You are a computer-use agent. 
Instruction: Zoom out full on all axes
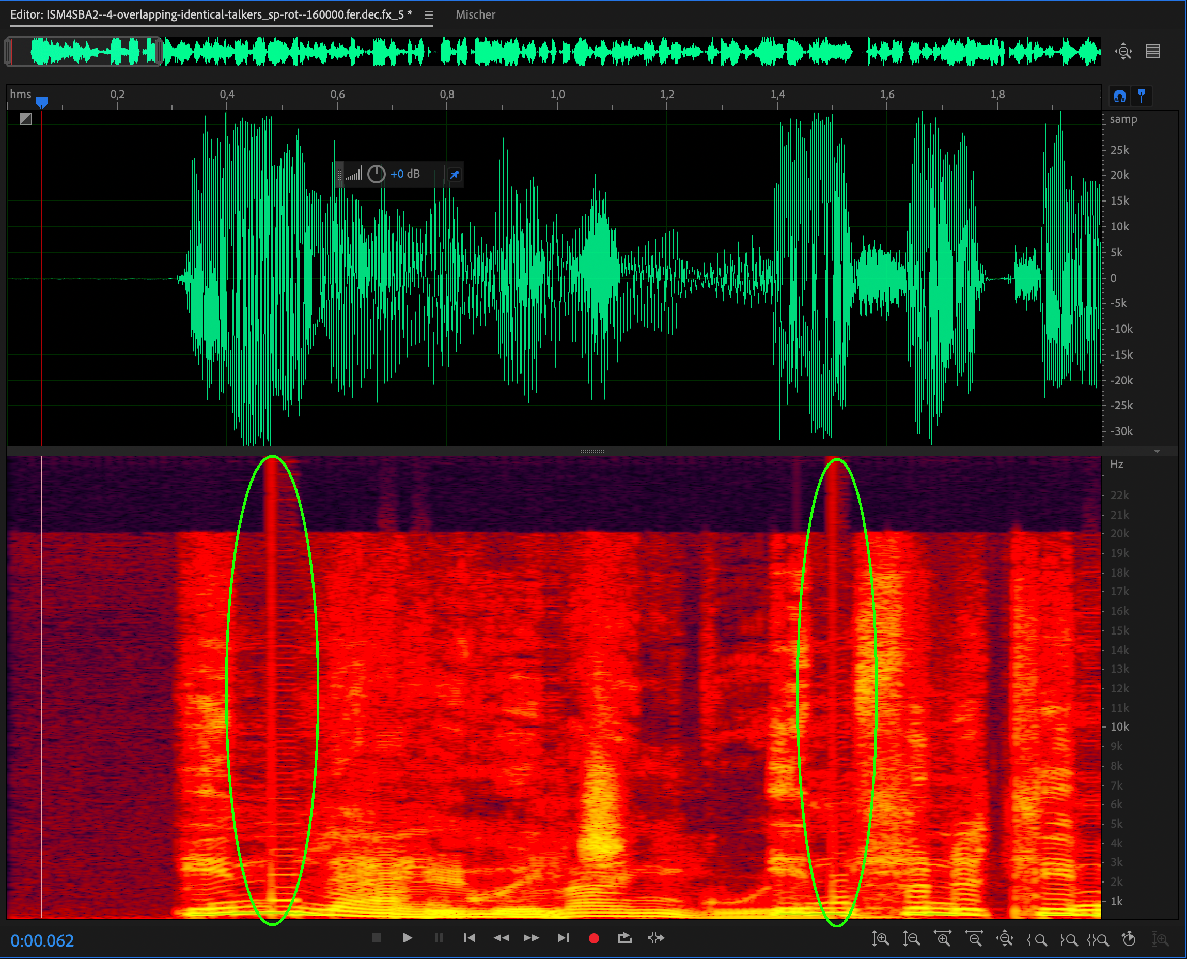(x=1005, y=938)
